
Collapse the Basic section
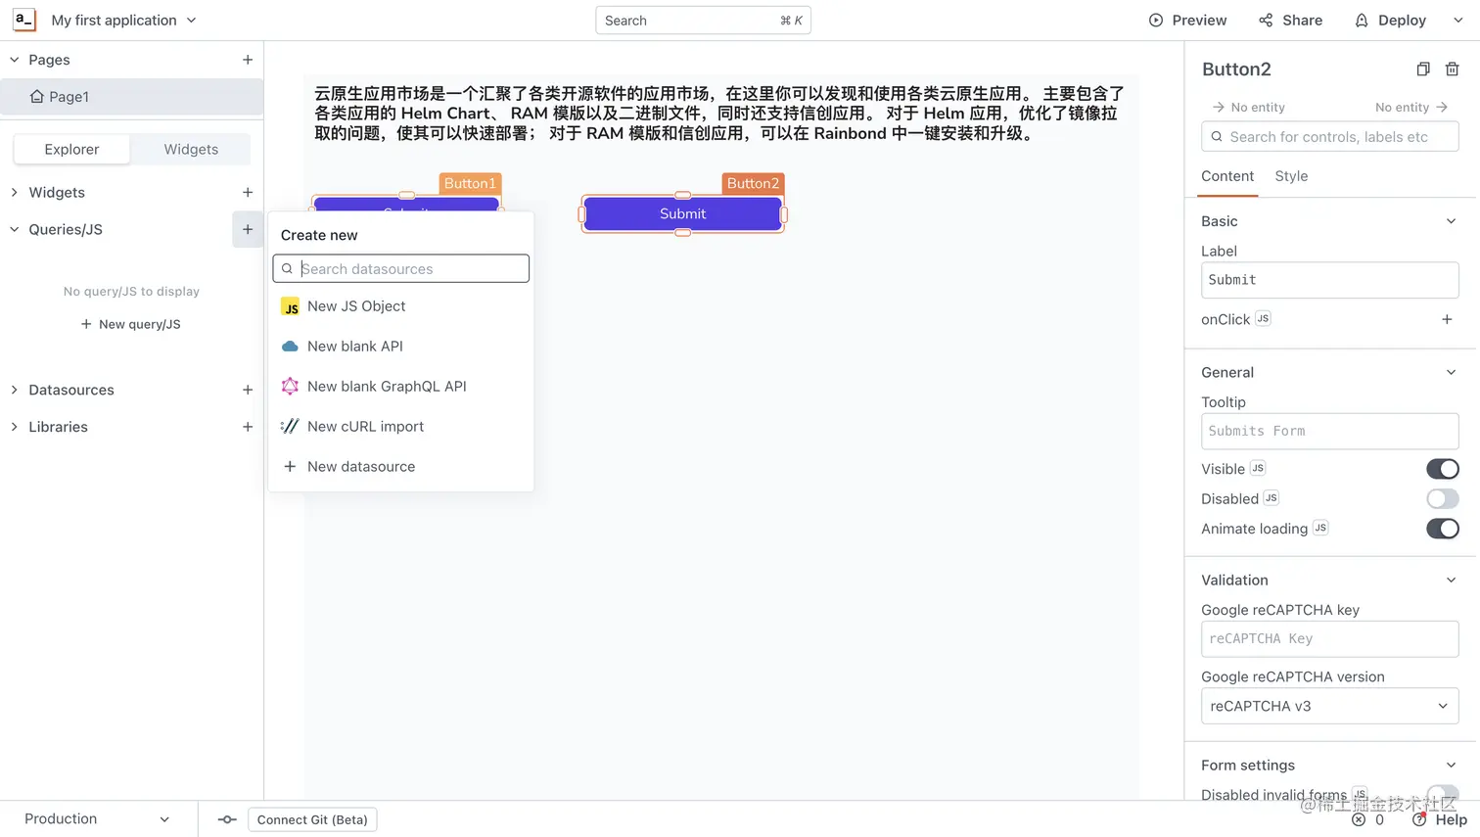[1452, 221]
